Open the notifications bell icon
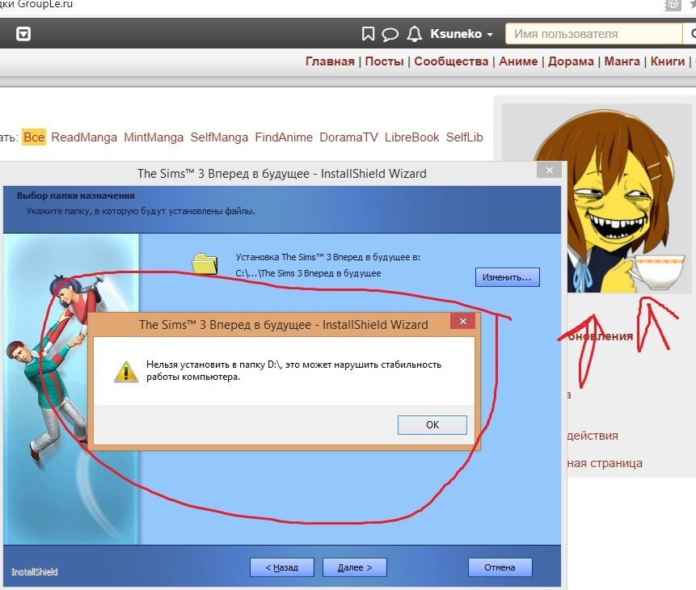 (x=415, y=34)
